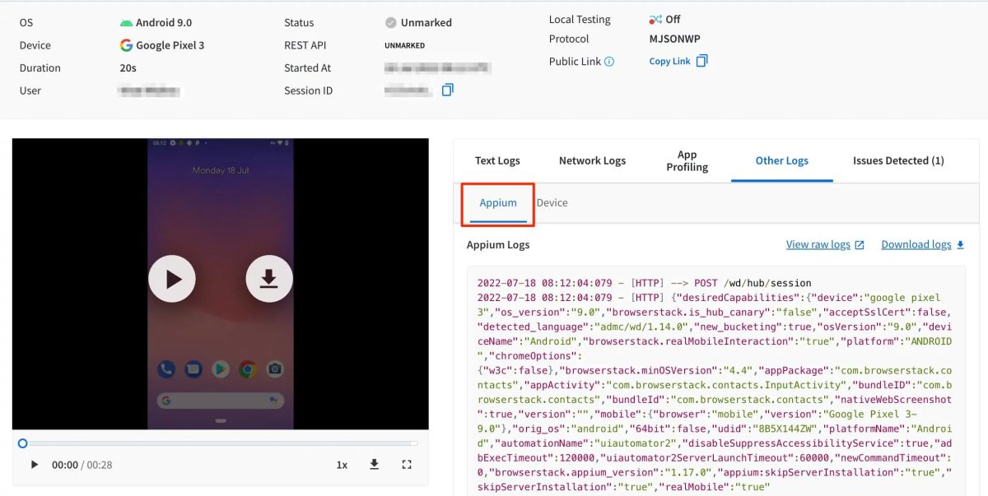The width and height of the screenshot is (988, 496).
Task: Download the video from the player control bar
Action: click(374, 465)
